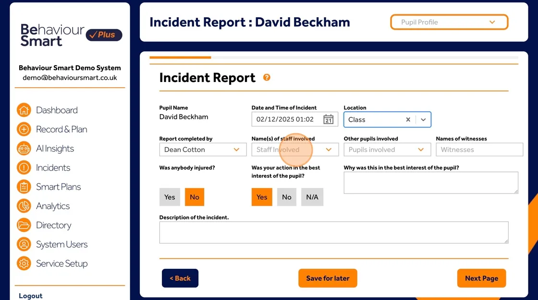Open AI Insights from the sidebar
This screenshot has width=538, height=300.
click(x=24, y=149)
